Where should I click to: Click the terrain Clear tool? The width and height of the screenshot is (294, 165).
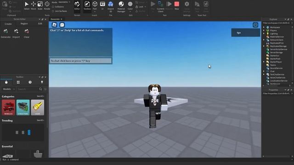click(27, 33)
